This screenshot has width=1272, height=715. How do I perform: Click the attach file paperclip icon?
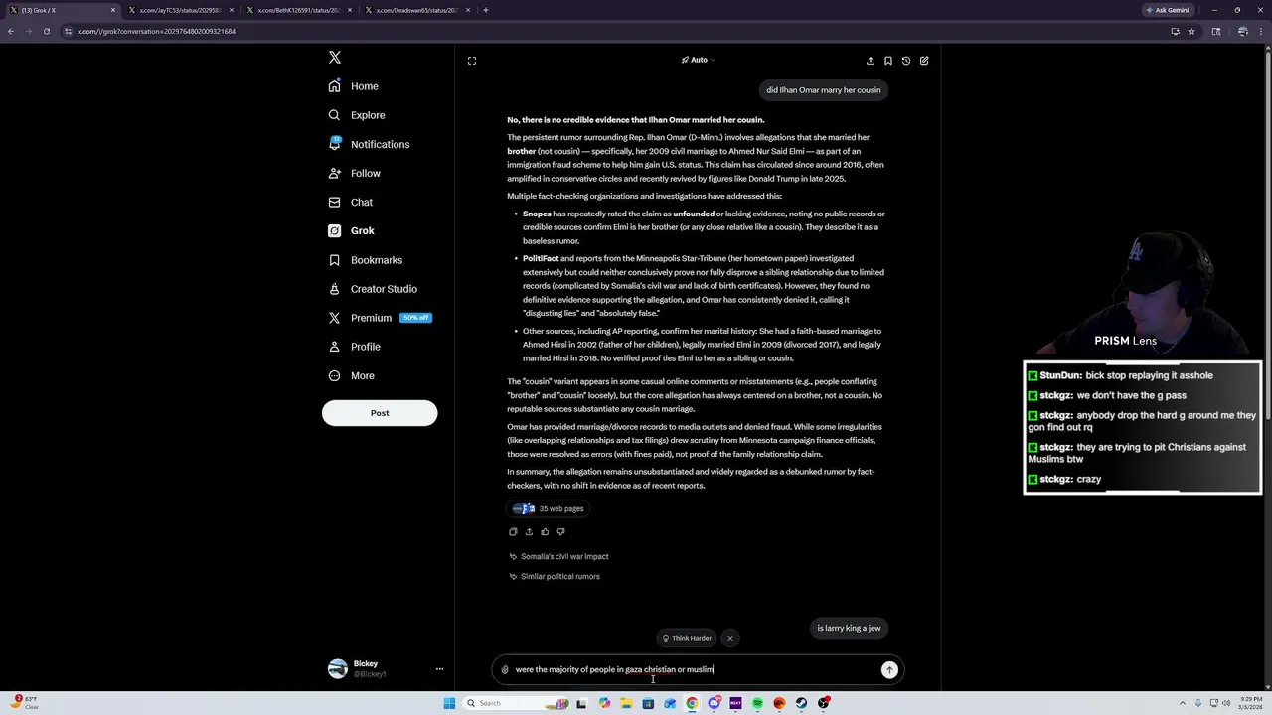pyautogui.click(x=505, y=670)
